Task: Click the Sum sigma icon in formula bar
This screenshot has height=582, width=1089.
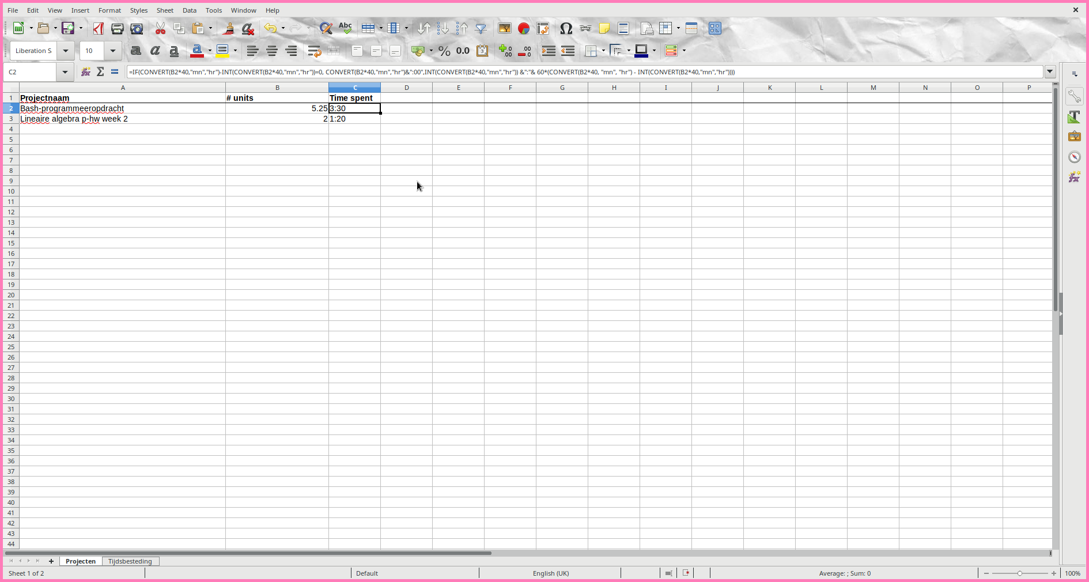Action: pos(100,72)
